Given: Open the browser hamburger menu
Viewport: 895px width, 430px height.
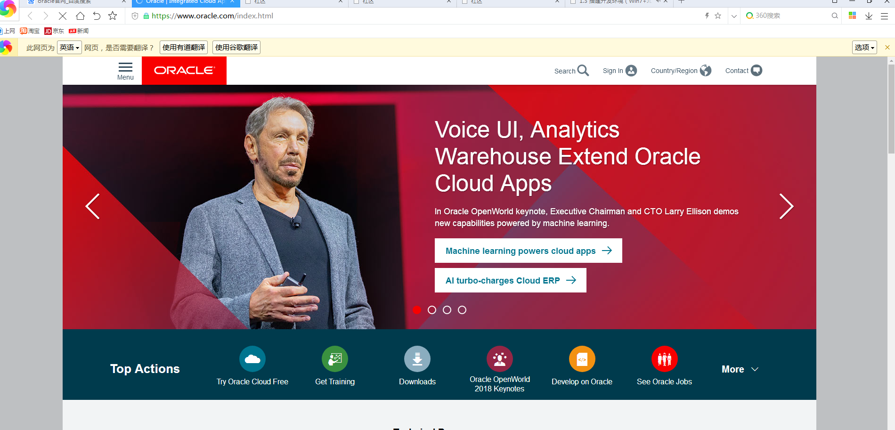Looking at the screenshot, I should coord(885,16).
